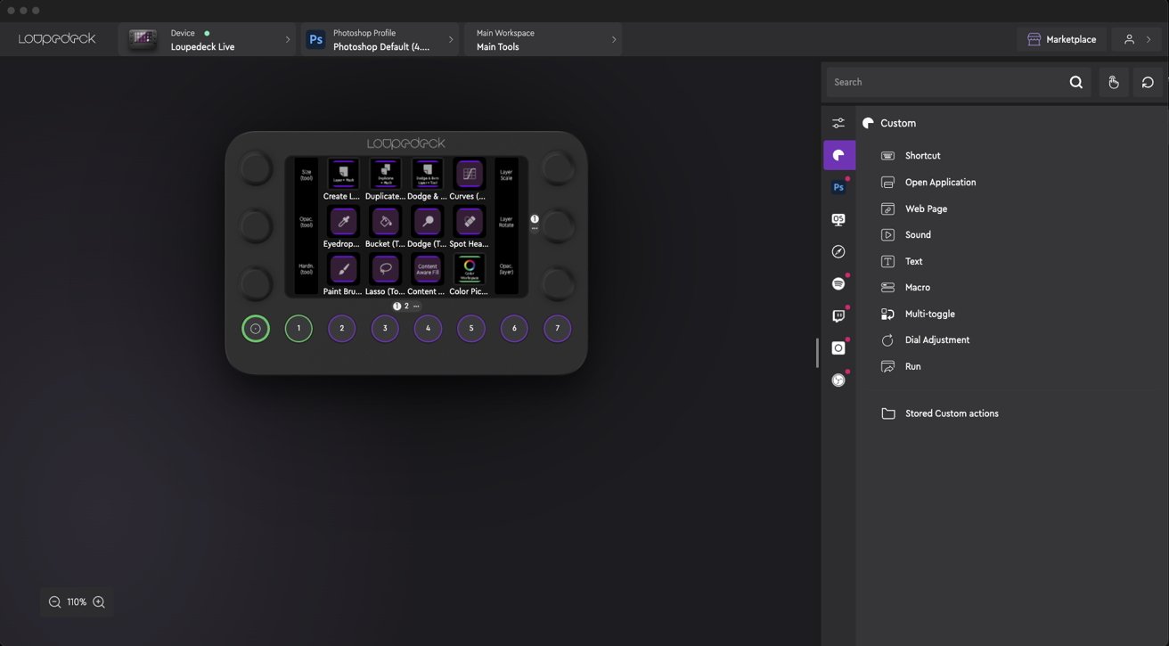Screen dimensions: 1169x646
Task: Select the Multi-toggle custom action
Action: pyautogui.click(x=929, y=314)
